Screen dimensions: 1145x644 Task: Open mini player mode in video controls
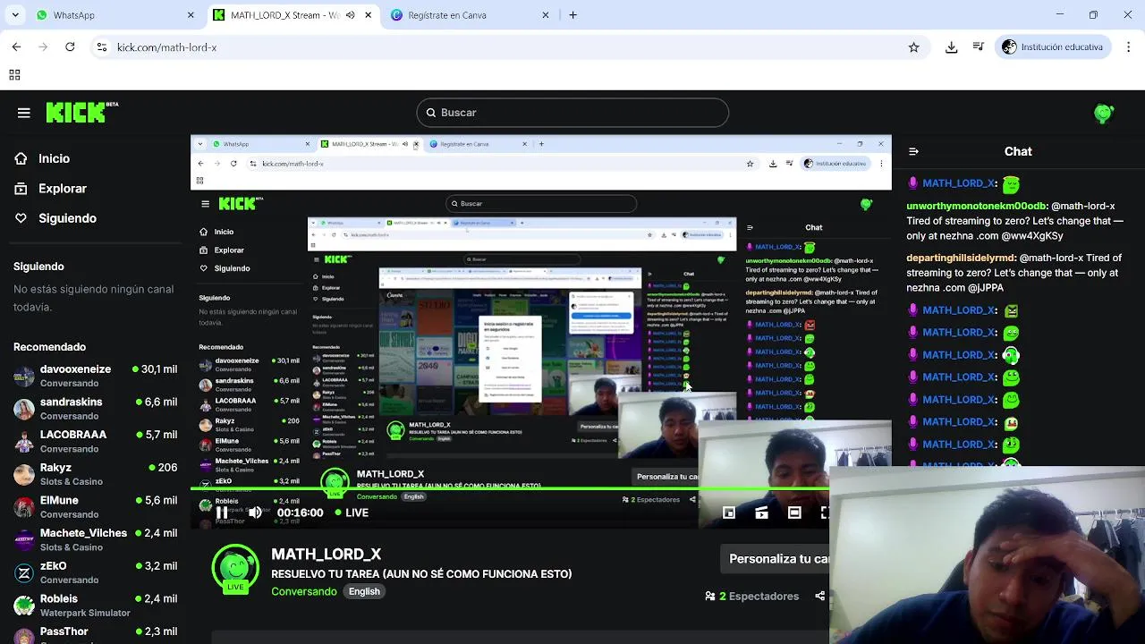729,513
